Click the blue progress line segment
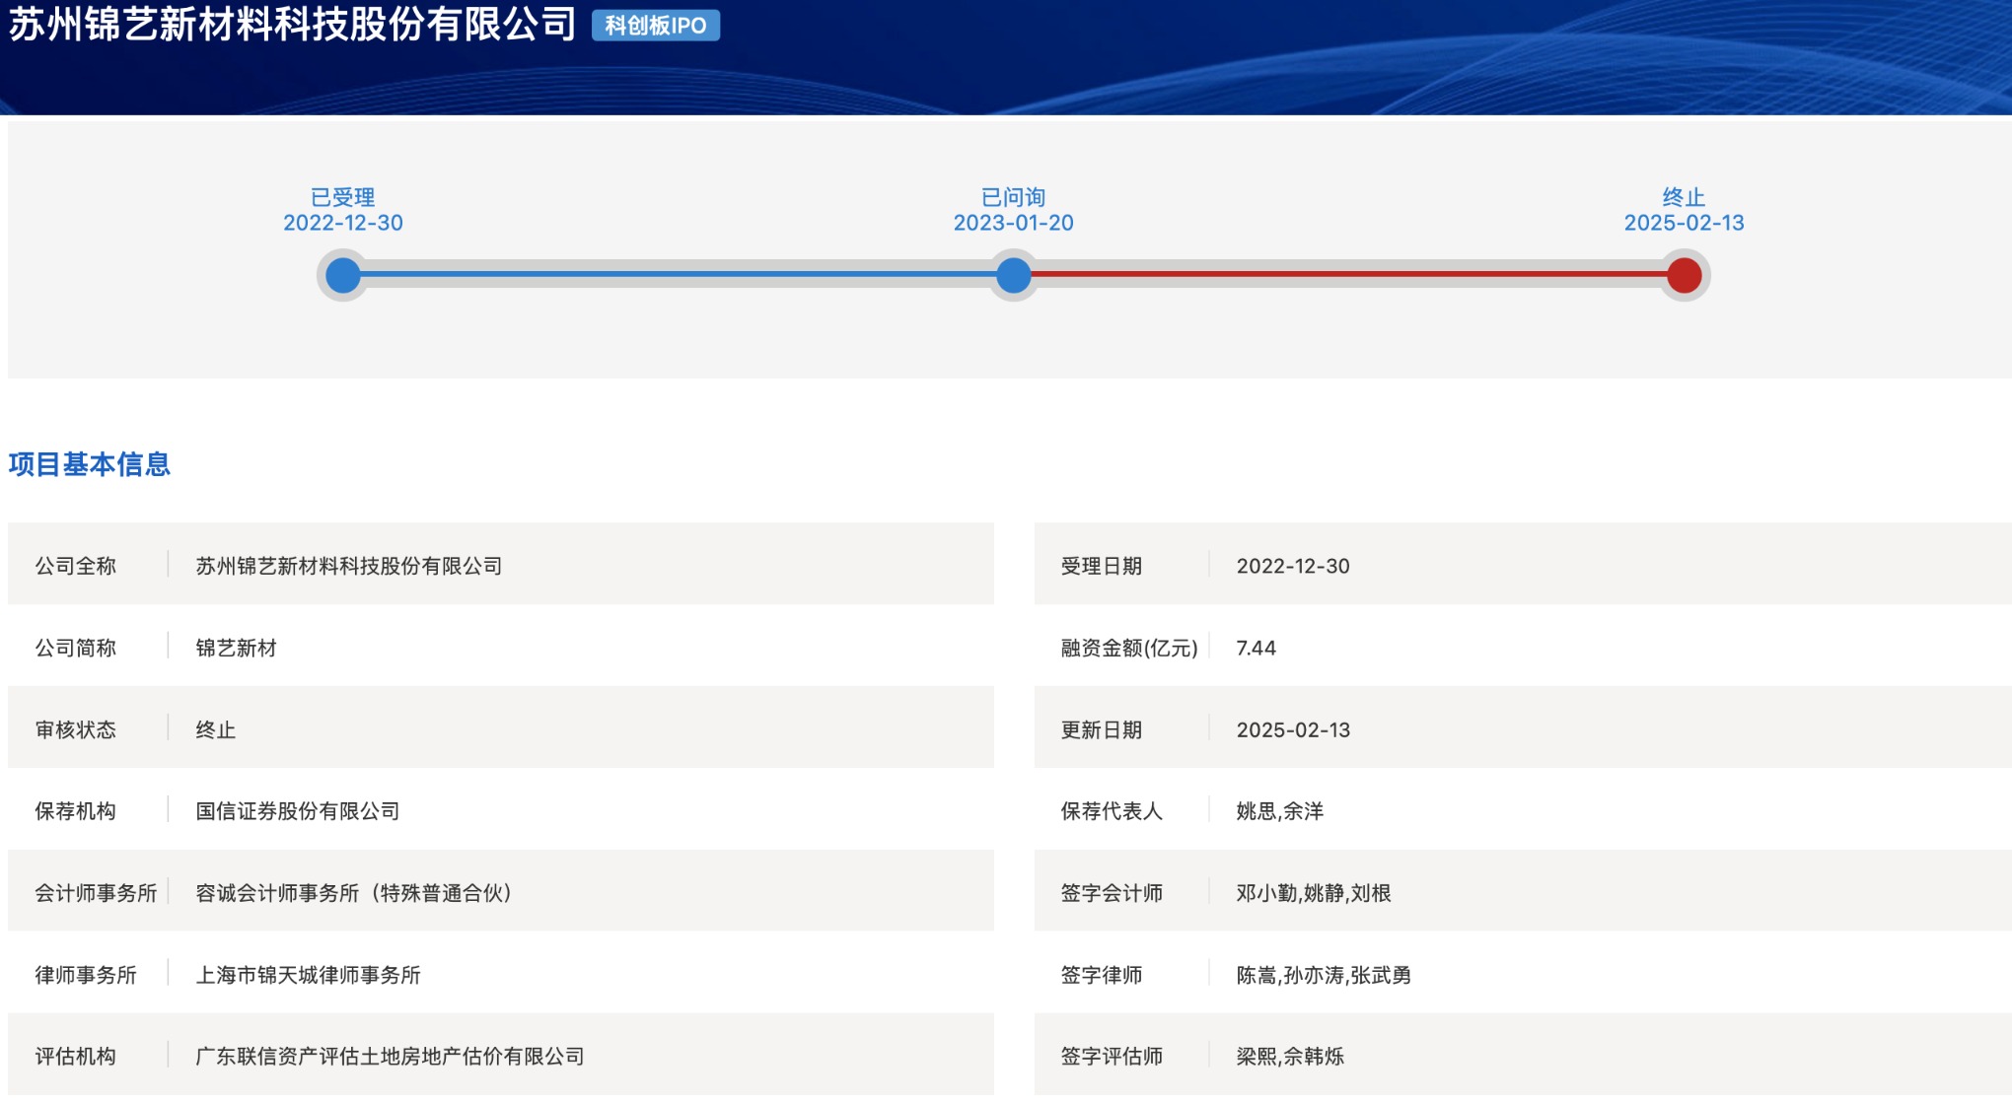This screenshot has height=1102, width=2012. pyautogui.click(x=679, y=274)
